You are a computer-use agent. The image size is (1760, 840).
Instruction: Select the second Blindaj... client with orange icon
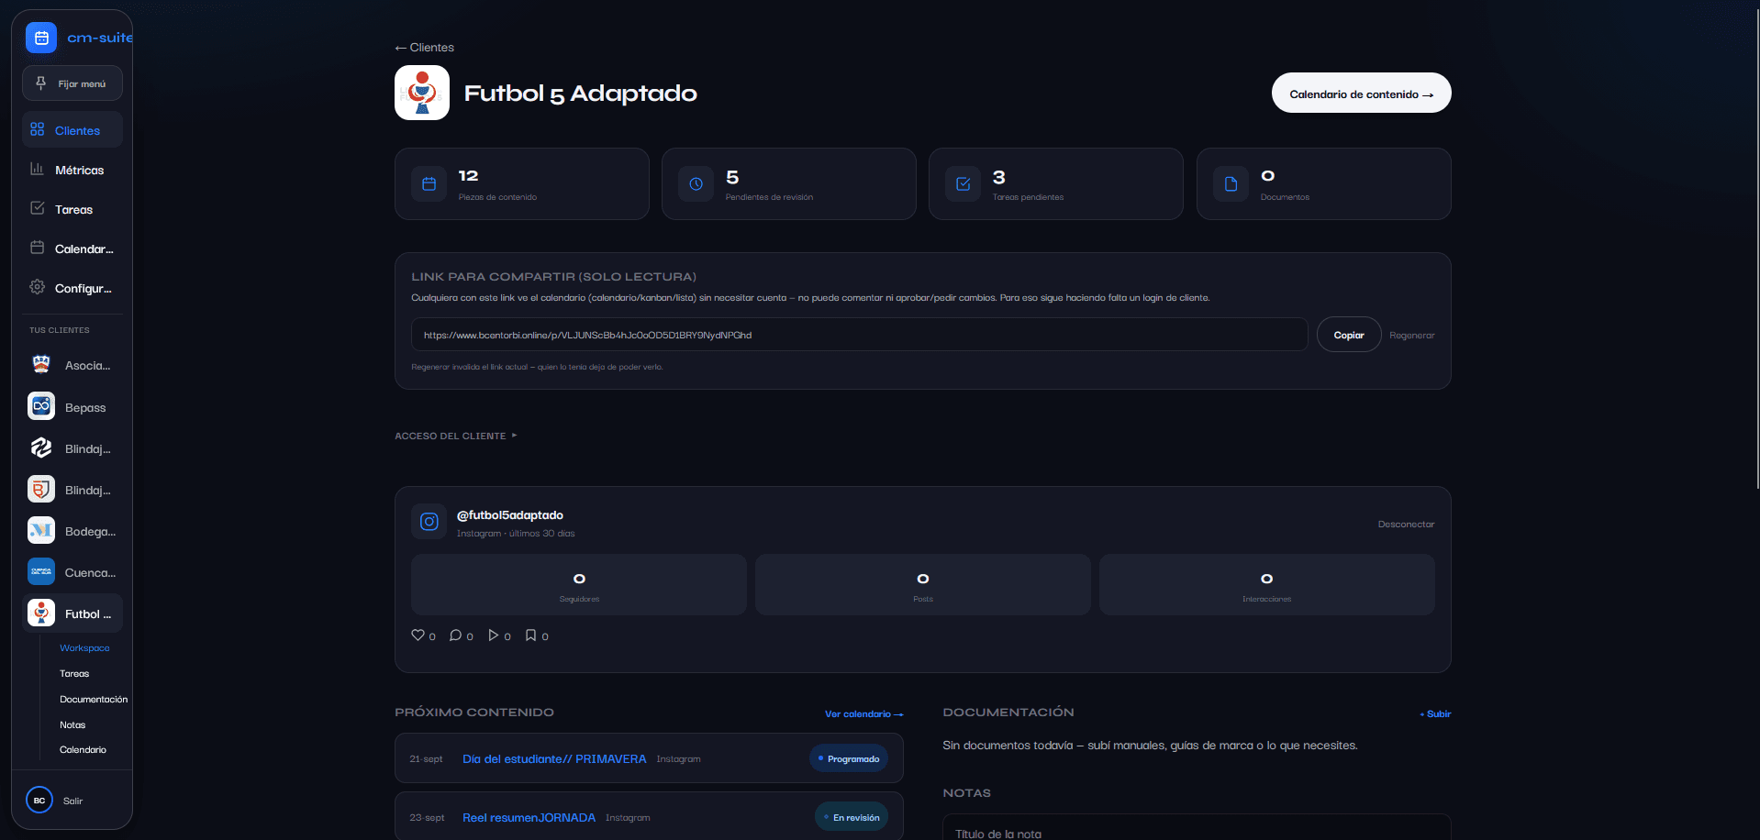(41, 489)
